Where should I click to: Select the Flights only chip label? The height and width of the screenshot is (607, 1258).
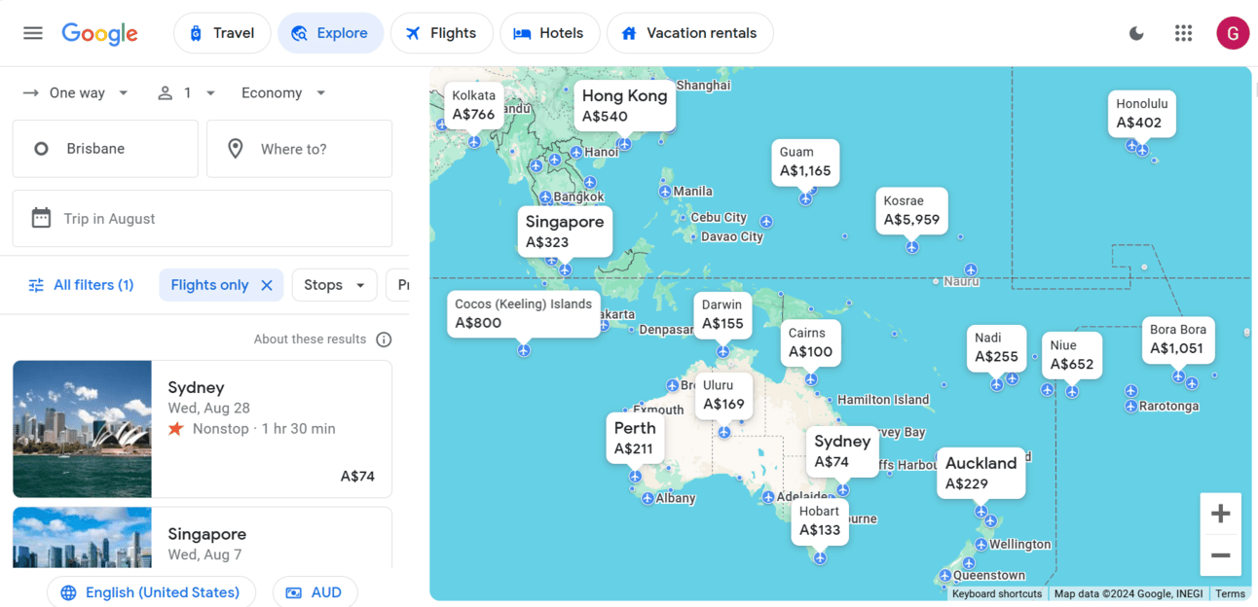click(209, 285)
